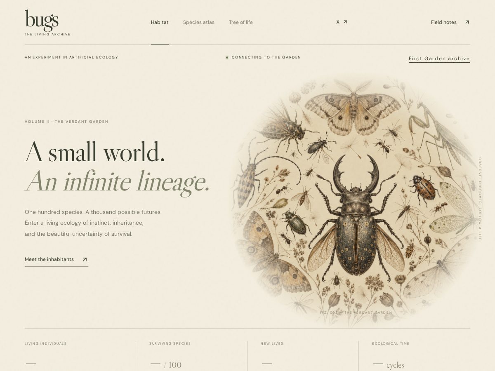Open the Species atlas nav item

[199, 22]
